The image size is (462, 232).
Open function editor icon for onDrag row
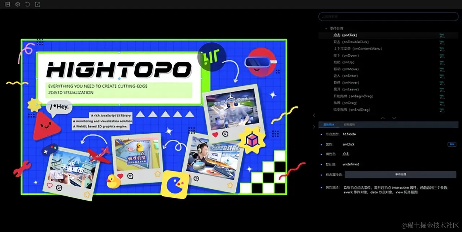[441, 103]
